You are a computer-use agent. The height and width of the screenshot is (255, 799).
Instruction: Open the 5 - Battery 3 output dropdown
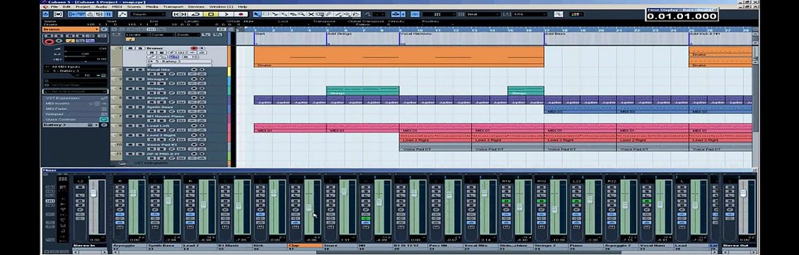(x=75, y=71)
